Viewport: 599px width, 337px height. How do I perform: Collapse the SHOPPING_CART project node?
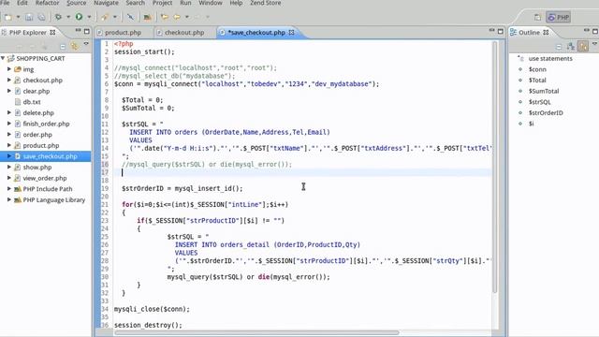[x=3, y=58]
